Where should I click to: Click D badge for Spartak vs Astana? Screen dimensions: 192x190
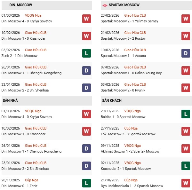186,53
